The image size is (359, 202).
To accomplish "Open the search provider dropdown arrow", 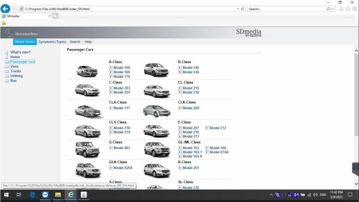I will (333, 9).
